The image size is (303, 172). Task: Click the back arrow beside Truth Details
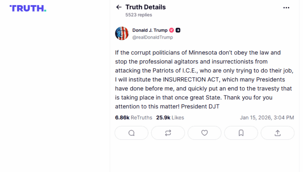(x=119, y=7)
